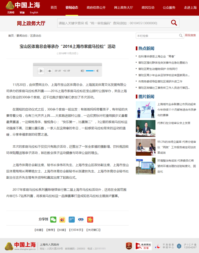Image resolution: width=199 pixels, height=253 pixels.
Task: Share article to WeChat
Action: [x=53, y=219]
